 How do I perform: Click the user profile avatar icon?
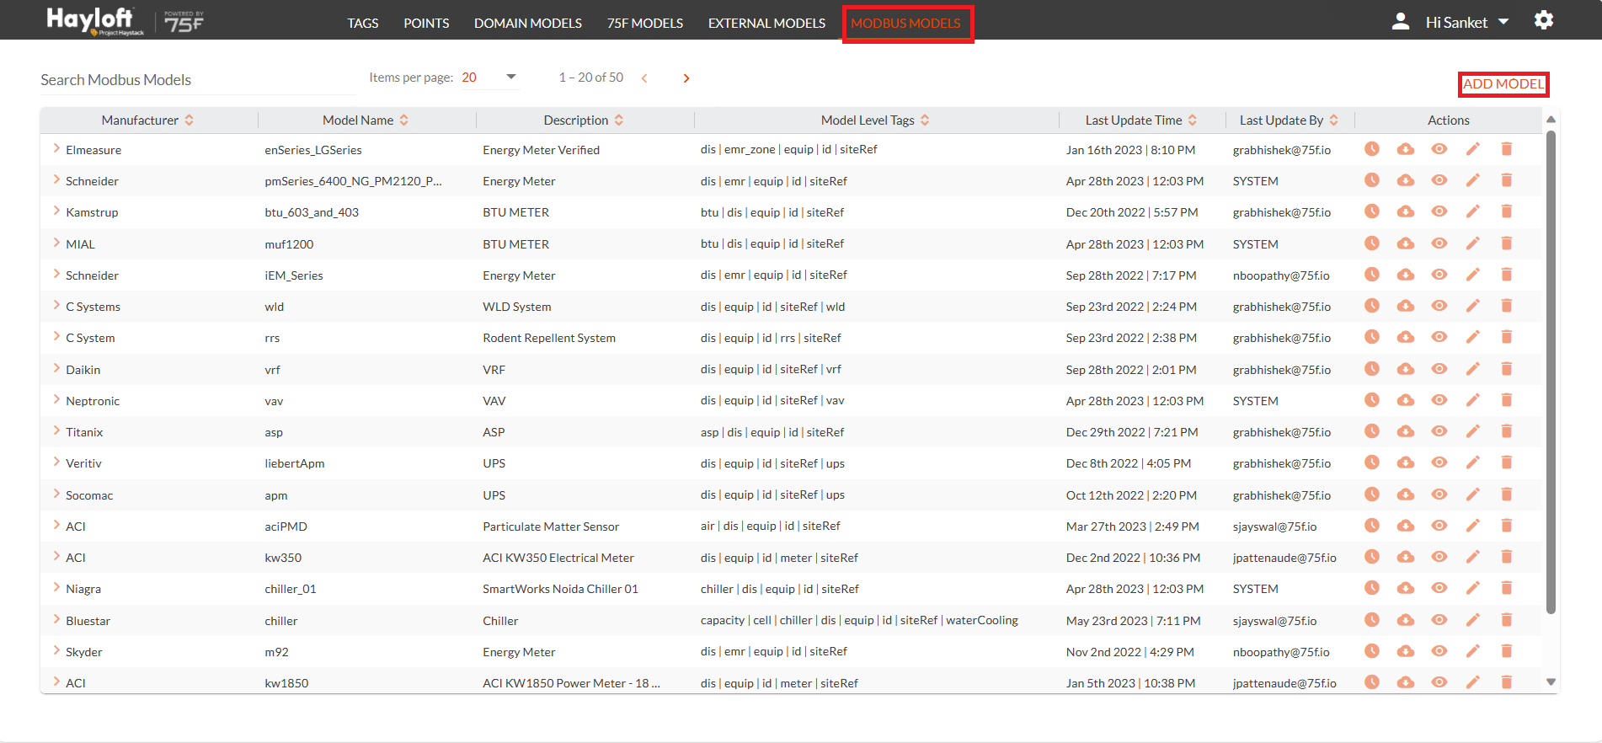point(1401,22)
